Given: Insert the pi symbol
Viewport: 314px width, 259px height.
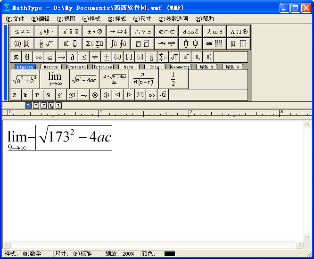Looking at the screenshot, I should (x=16, y=57).
